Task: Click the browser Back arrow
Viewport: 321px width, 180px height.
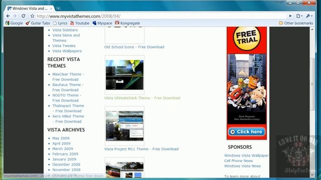Action: click(x=8, y=16)
